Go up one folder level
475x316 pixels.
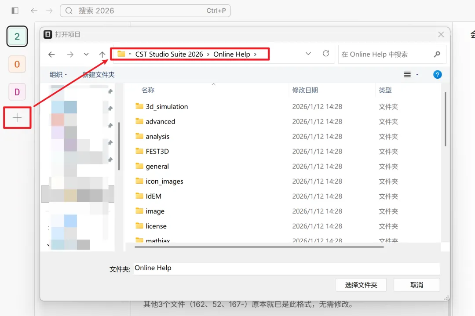pyautogui.click(x=102, y=54)
